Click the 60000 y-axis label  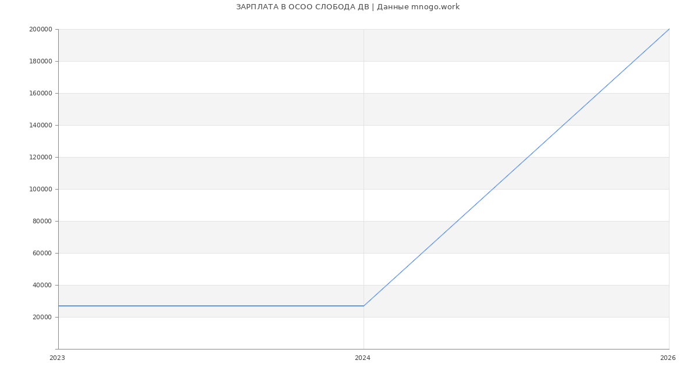42,254
